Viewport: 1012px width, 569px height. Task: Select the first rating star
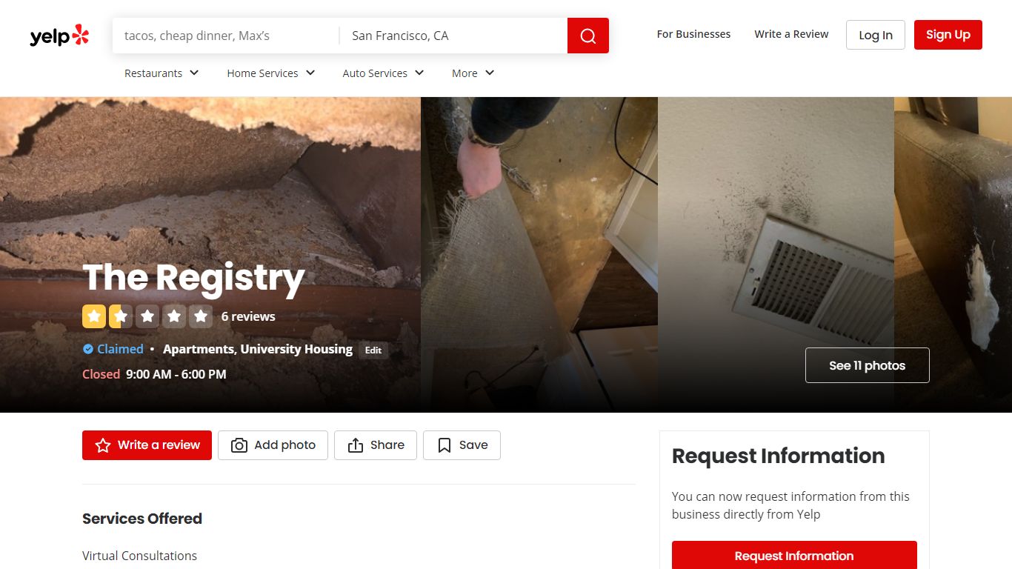pyautogui.click(x=94, y=316)
